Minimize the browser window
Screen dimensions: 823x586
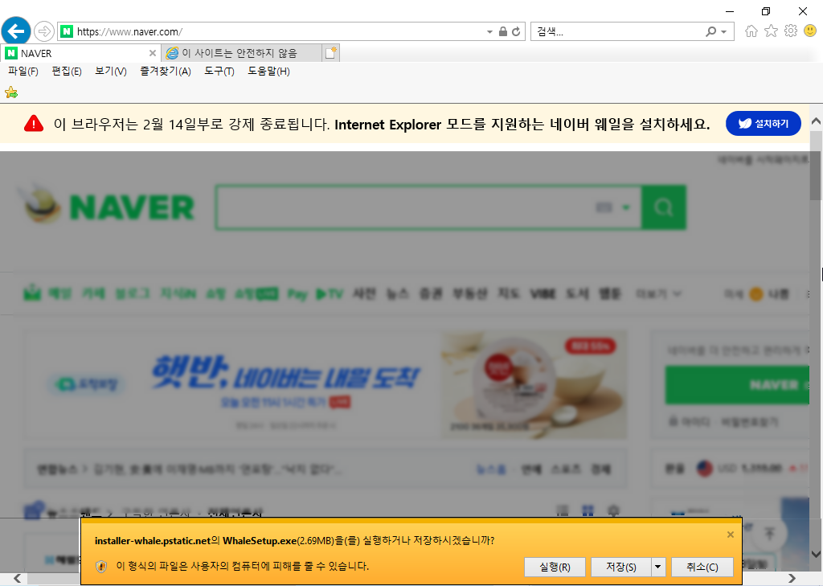tap(730, 11)
